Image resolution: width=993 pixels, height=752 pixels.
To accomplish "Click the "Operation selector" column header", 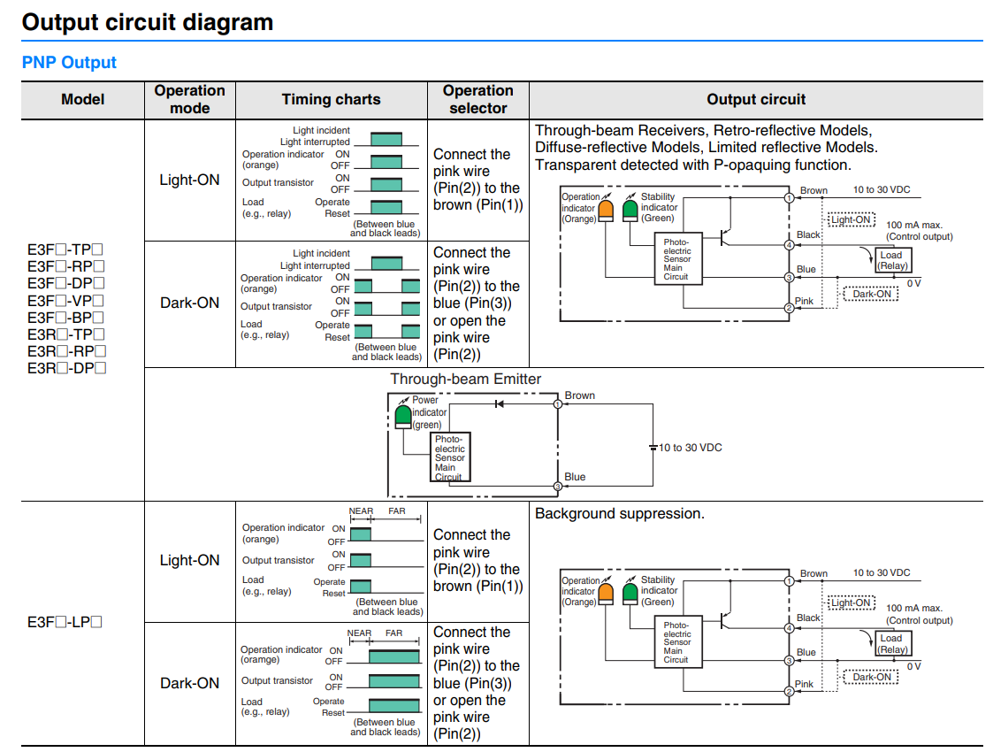I will coord(478,99).
